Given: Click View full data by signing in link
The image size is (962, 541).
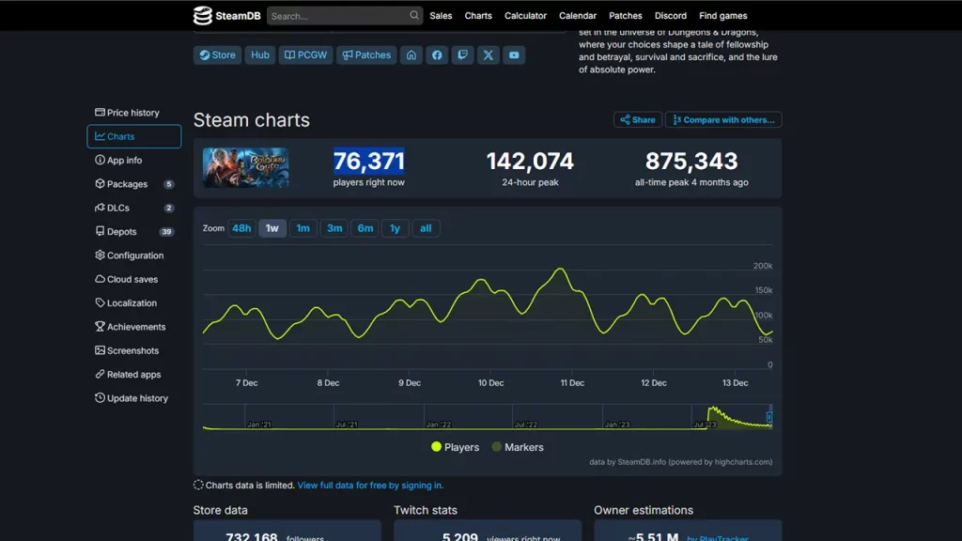Looking at the screenshot, I should (370, 486).
